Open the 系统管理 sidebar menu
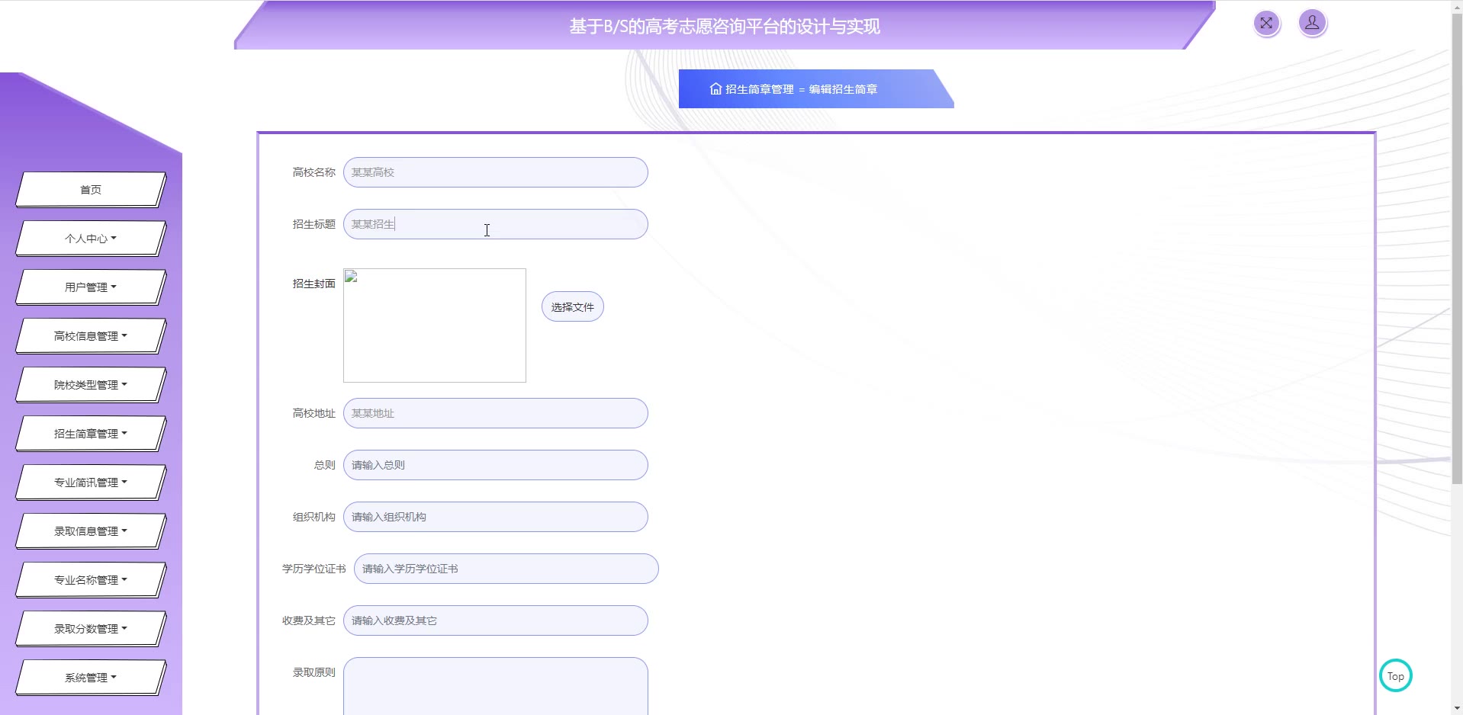Viewport: 1463px width, 715px height. point(91,678)
